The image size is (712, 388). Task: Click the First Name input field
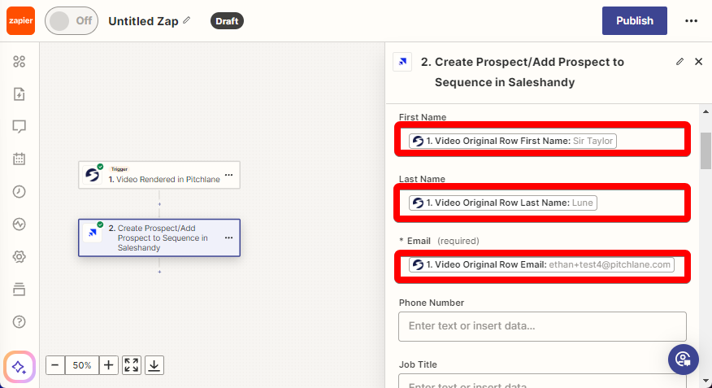pyautogui.click(x=542, y=139)
